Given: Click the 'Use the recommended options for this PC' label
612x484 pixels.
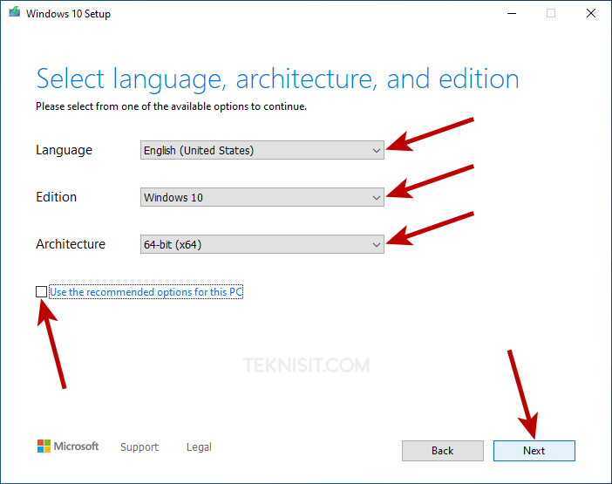Looking at the screenshot, I should click(x=146, y=292).
